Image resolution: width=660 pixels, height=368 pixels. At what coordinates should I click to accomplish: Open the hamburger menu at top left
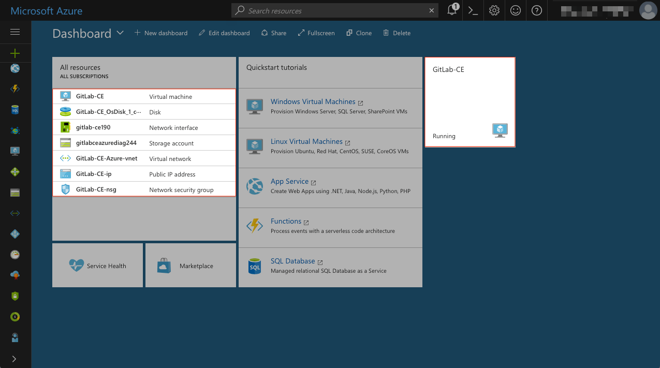15,32
